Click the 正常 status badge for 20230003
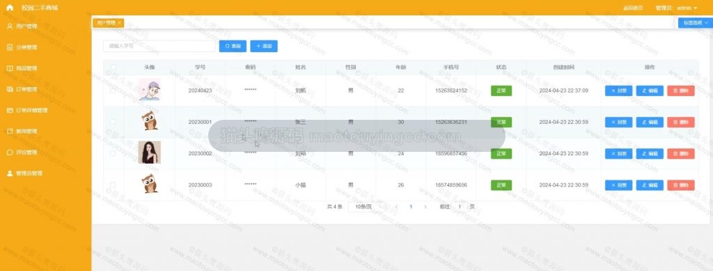The image size is (713, 271). pyautogui.click(x=501, y=185)
